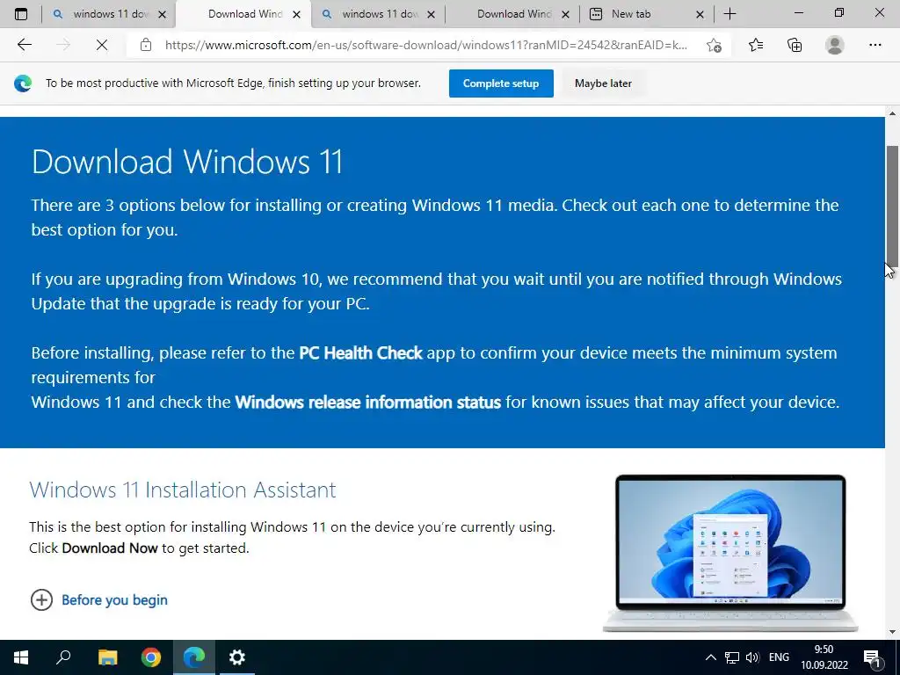900x675 pixels.
Task: Open taskbar Search magnifier
Action: click(63, 657)
